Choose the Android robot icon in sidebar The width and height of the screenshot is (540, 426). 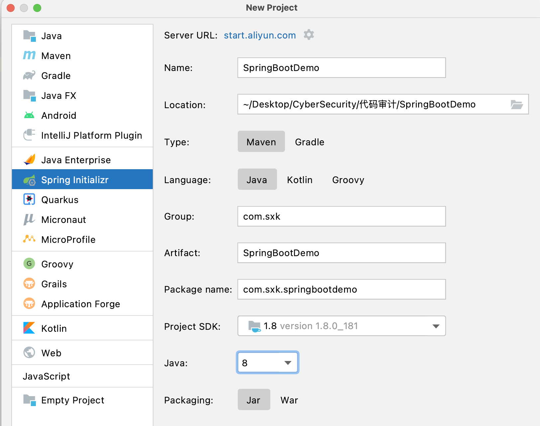click(29, 115)
